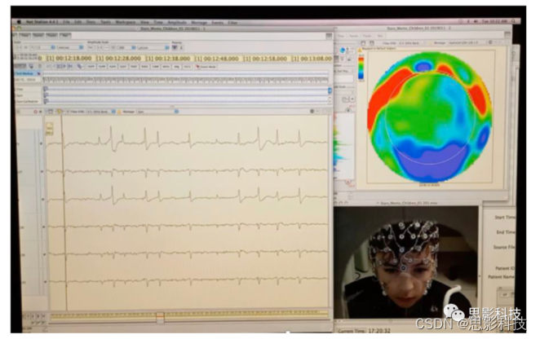
Task: Click the participant video thumbnail
Action: tap(406, 262)
